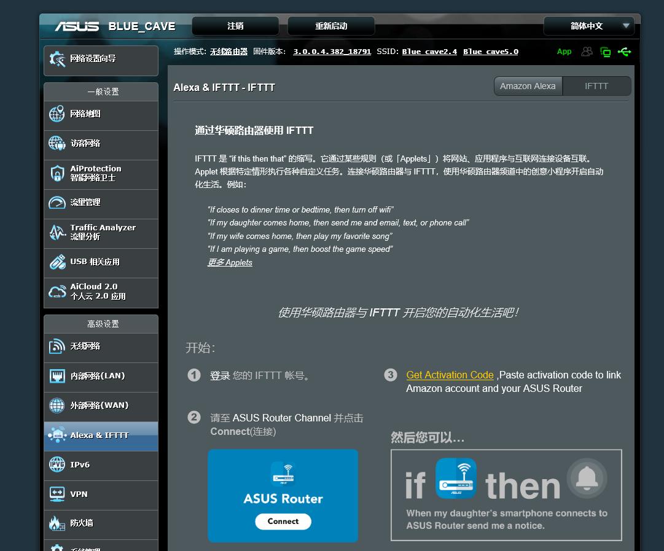This screenshot has height=551, width=664.
Task: Click the Alexa & IFTTT sidebar icon
Action: (57, 435)
